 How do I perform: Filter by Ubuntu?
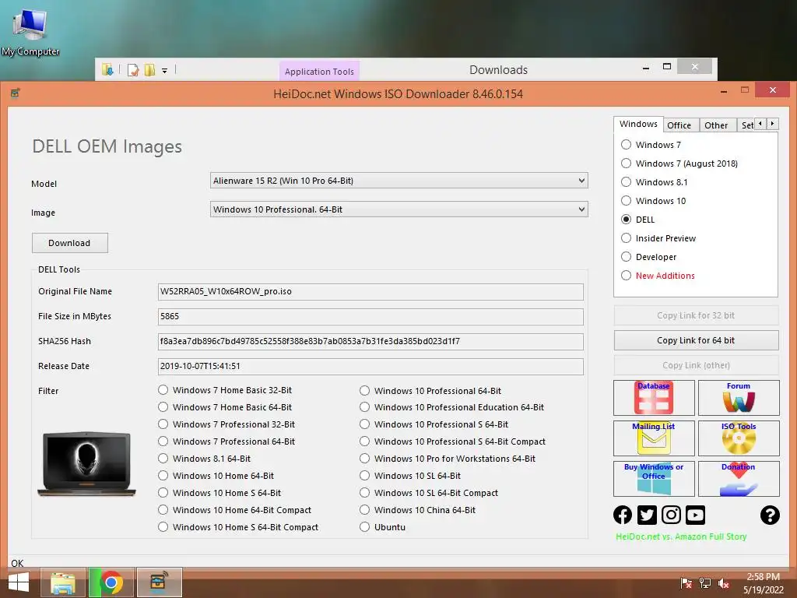coord(364,527)
